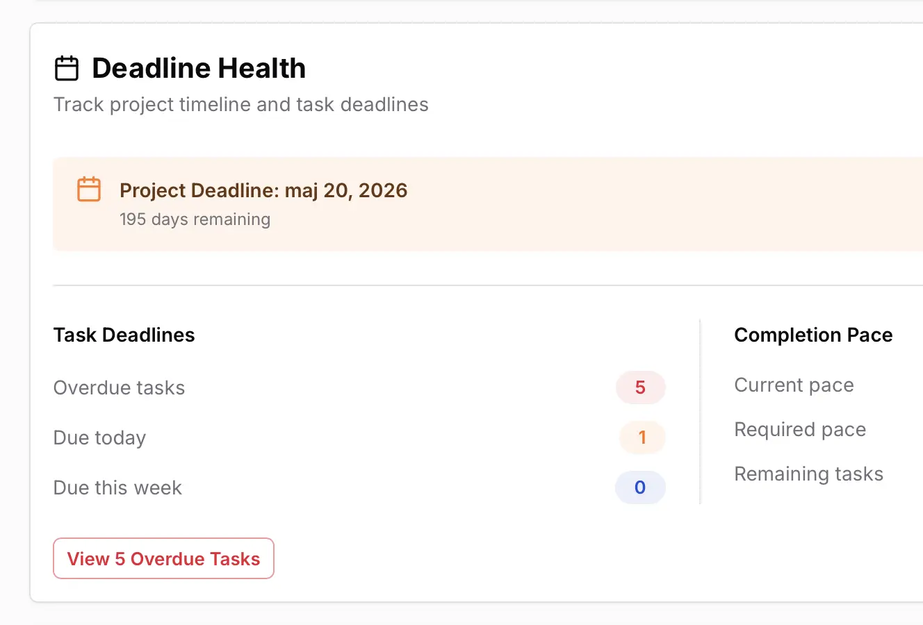Click the calendar icon beside Deadline Health
The image size is (923, 625).
67,69
